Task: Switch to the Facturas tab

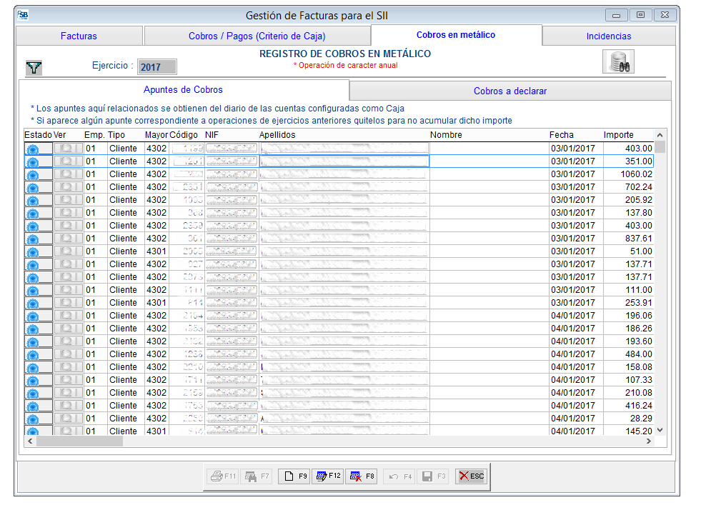Action: point(79,36)
